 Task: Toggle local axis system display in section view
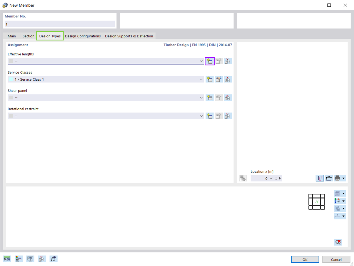tap(320, 178)
